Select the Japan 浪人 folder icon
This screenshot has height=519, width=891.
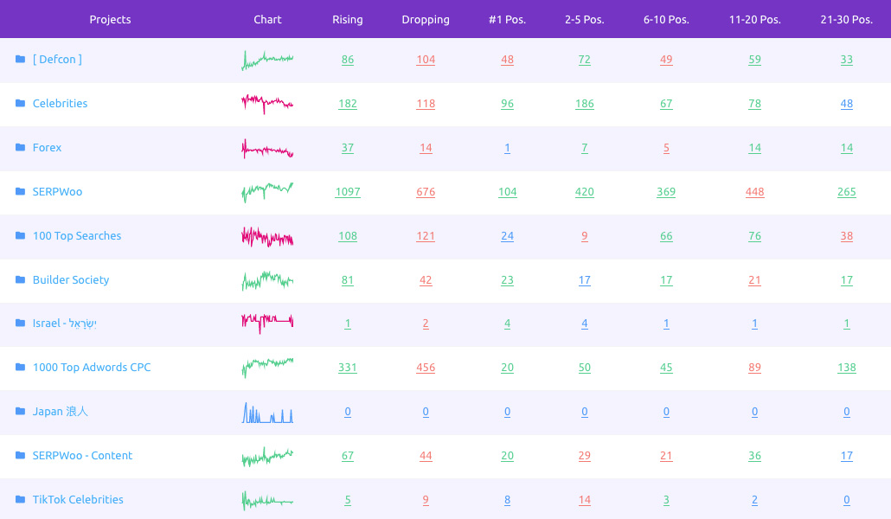19,412
